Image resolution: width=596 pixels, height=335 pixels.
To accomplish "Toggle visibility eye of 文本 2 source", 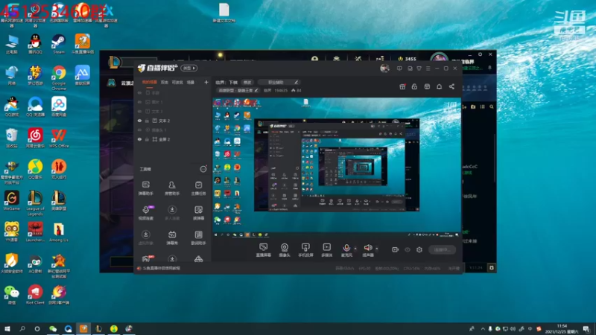I will coord(139,121).
